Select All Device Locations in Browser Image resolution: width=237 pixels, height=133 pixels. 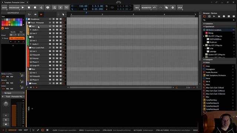[219, 30]
